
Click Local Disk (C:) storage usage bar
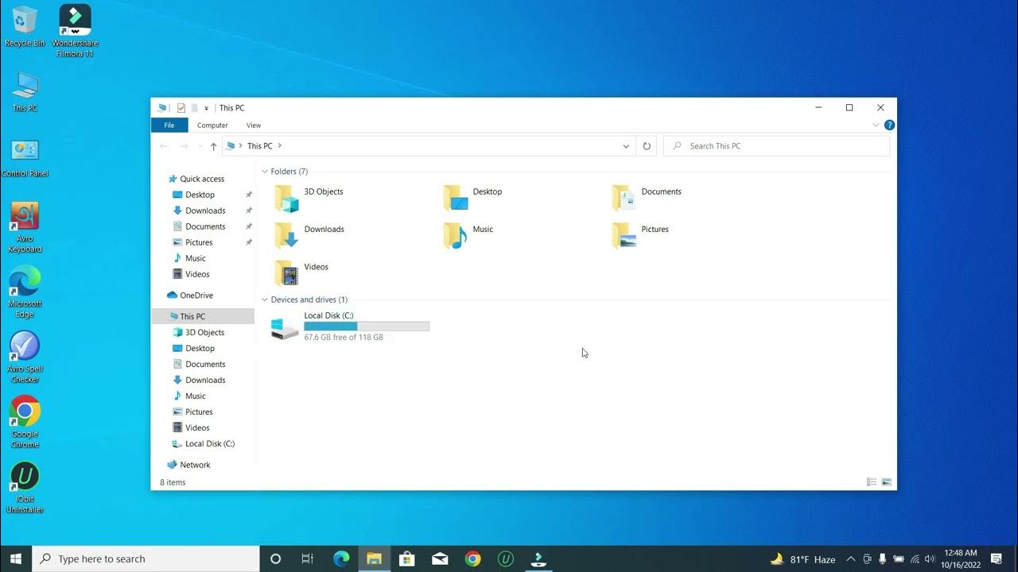click(367, 327)
